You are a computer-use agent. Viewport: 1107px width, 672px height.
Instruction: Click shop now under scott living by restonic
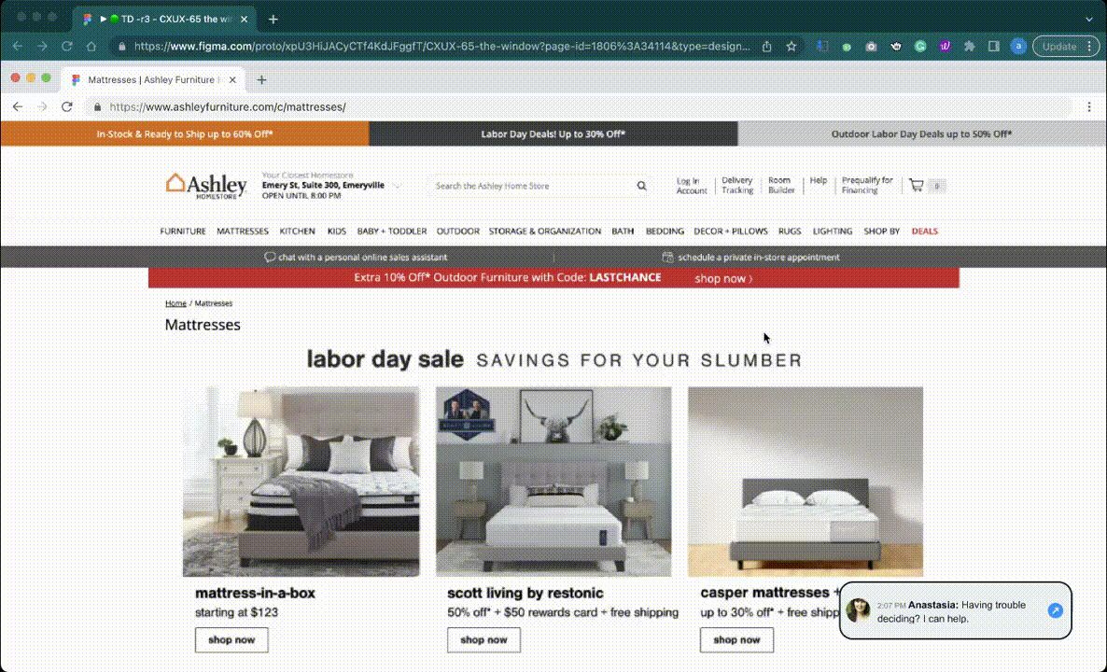[483, 639]
